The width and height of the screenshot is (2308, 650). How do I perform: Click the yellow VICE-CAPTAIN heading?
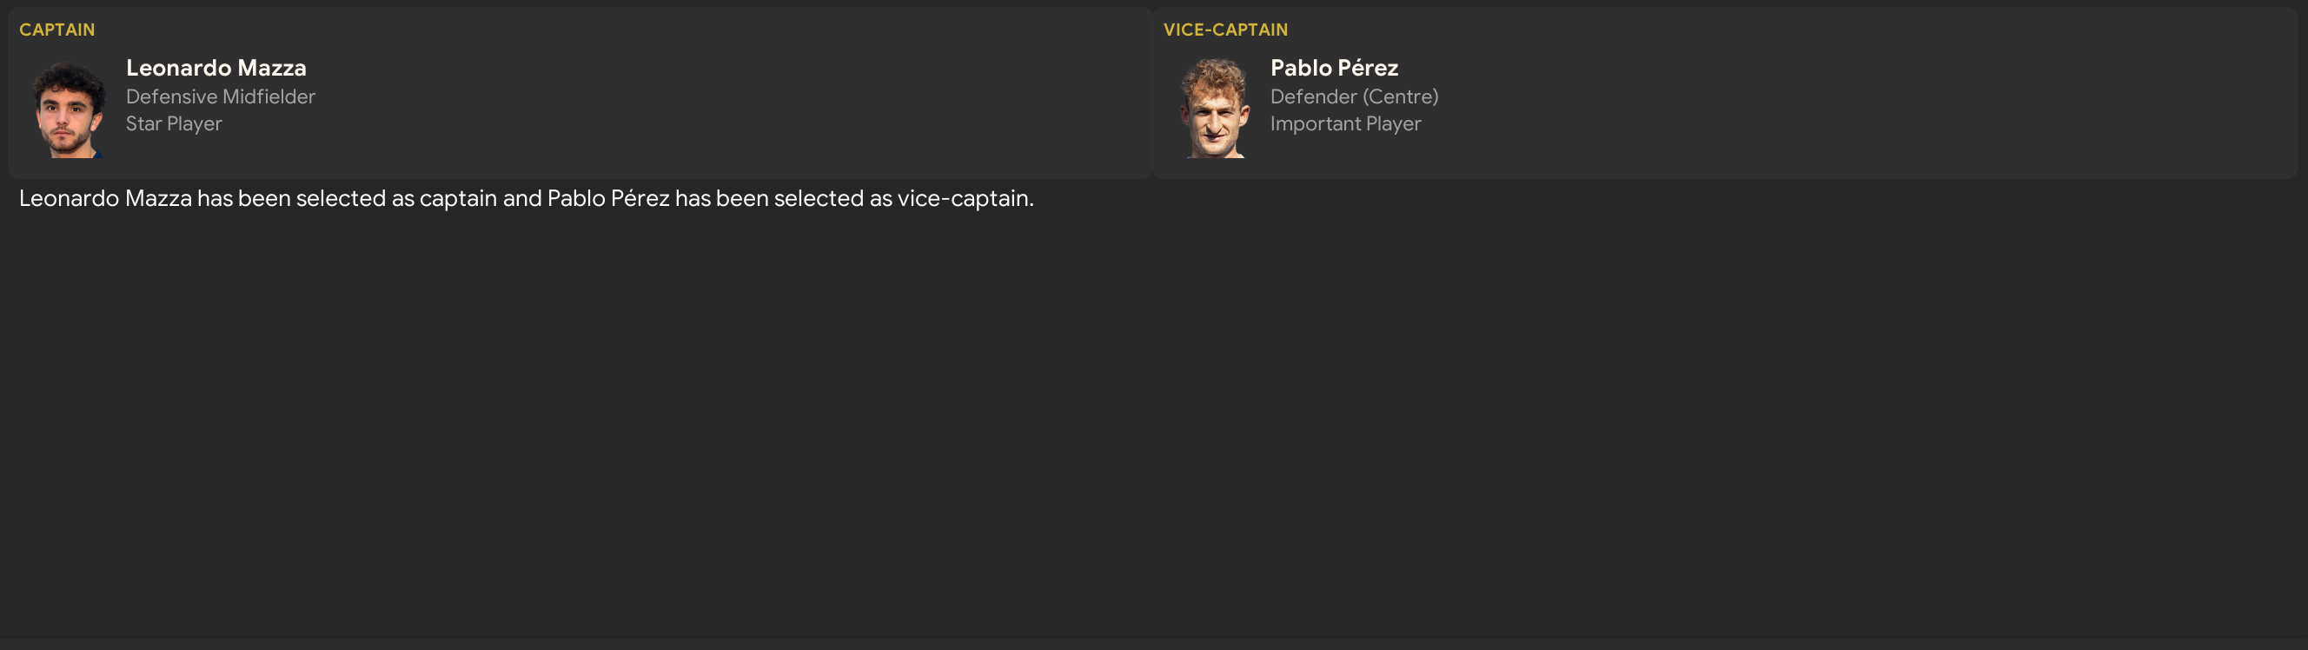[x=1224, y=30]
